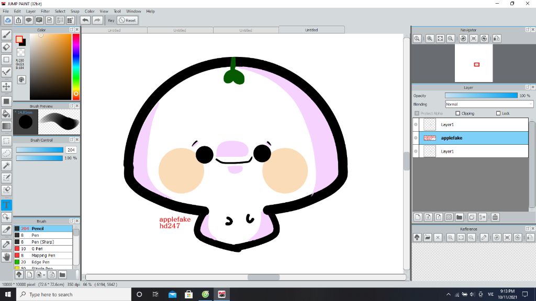This screenshot has width=536, height=301.
Task: Select the Eraser tool
Action: (6, 47)
